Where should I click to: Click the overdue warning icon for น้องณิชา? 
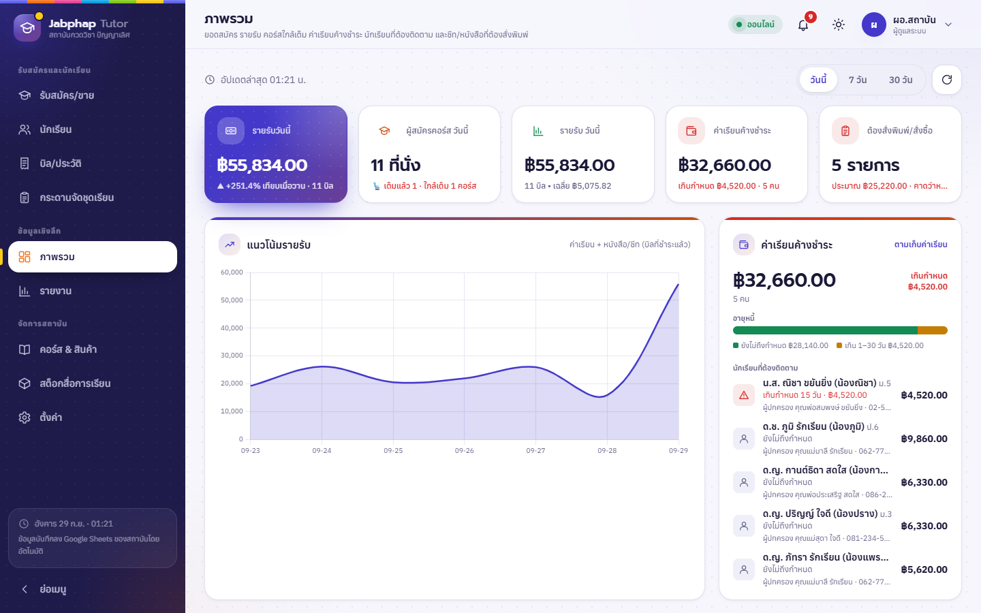(744, 395)
